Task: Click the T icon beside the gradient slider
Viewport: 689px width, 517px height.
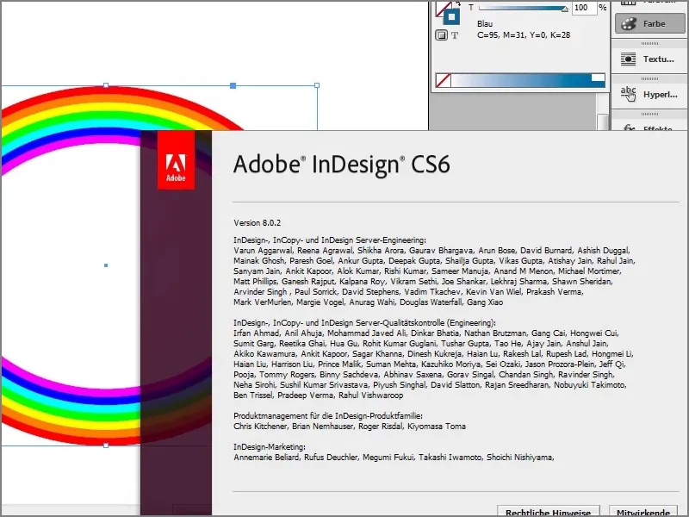Action: (470, 7)
